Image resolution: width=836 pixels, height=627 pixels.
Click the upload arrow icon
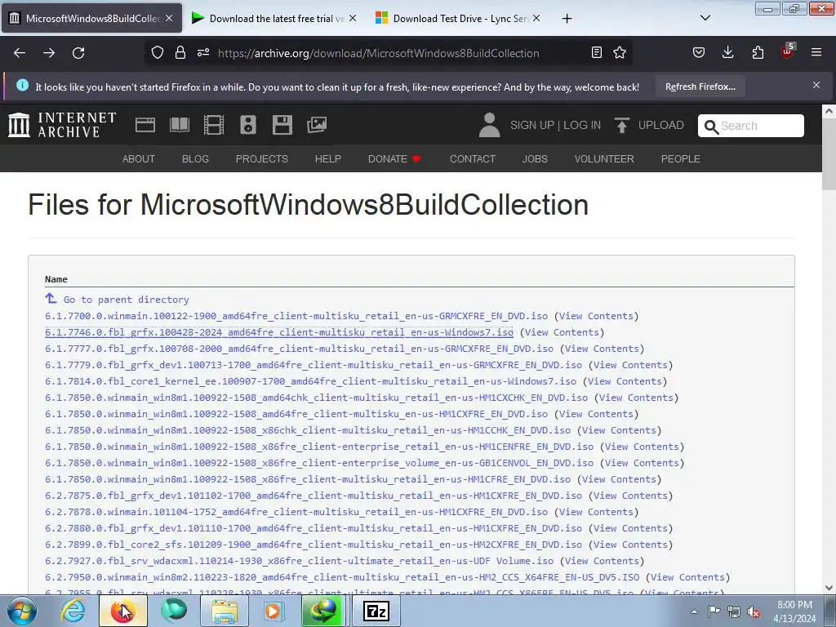pos(621,125)
